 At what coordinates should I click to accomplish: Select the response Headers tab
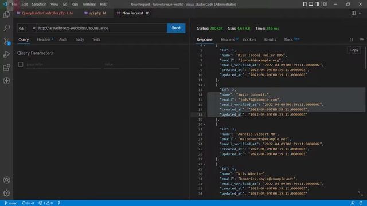click(x=229, y=39)
